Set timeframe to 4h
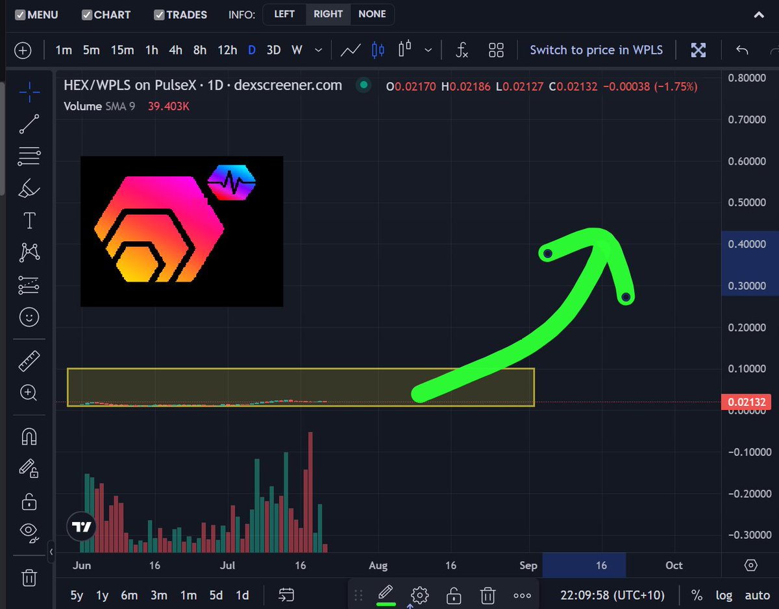This screenshot has height=609, width=779. tap(175, 50)
